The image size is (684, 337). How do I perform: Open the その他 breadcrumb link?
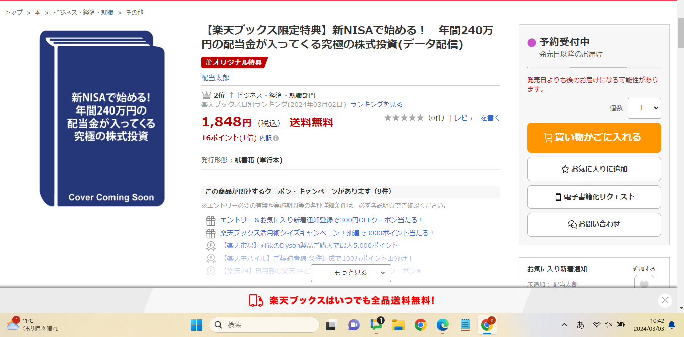point(134,12)
